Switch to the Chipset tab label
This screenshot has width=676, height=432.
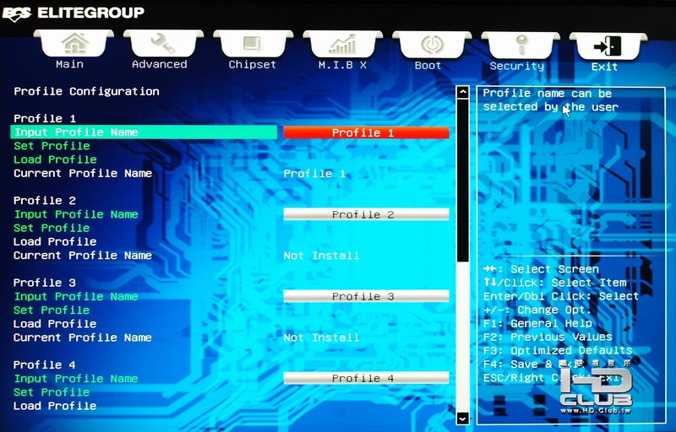point(252,65)
